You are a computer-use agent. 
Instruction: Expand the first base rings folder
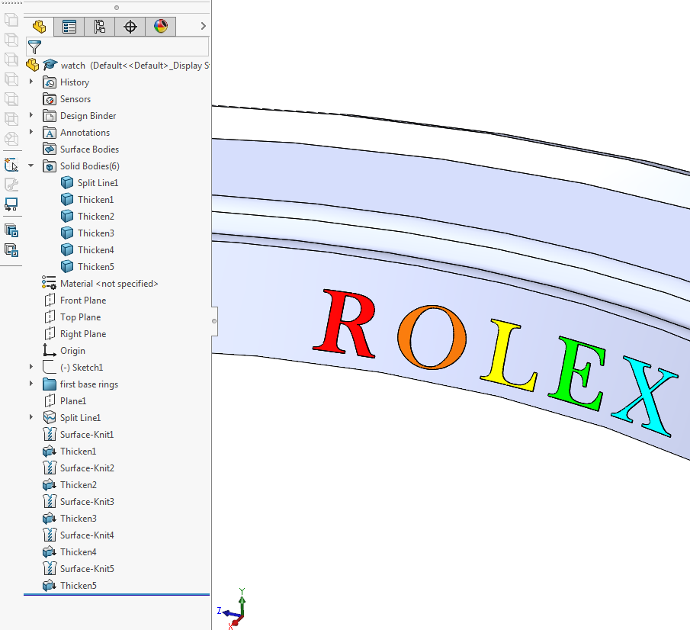(30, 384)
